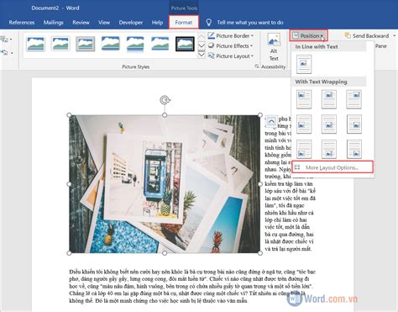
Task: Click the Picture Layout icon
Action: tap(211, 56)
